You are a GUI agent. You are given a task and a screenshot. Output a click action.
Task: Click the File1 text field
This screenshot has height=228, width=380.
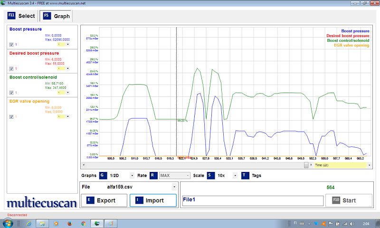click(x=253, y=200)
